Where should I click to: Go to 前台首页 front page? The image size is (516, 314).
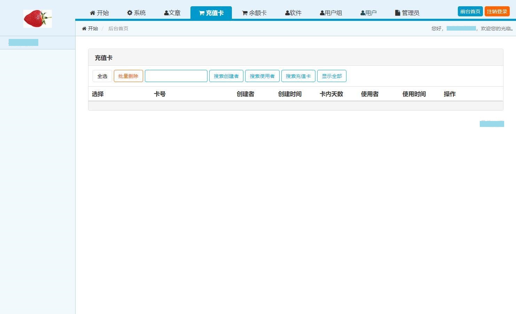tap(470, 11)
